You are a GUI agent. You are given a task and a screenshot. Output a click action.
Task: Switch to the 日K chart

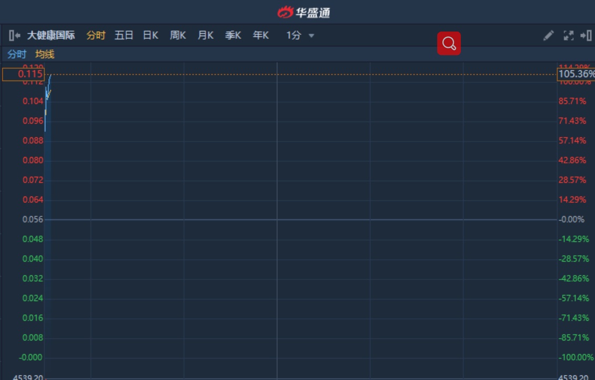pos(150,36)
